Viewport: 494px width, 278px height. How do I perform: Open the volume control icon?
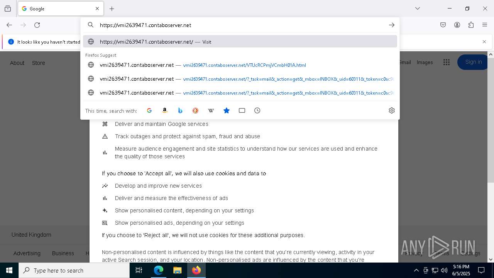coord(444,270)
